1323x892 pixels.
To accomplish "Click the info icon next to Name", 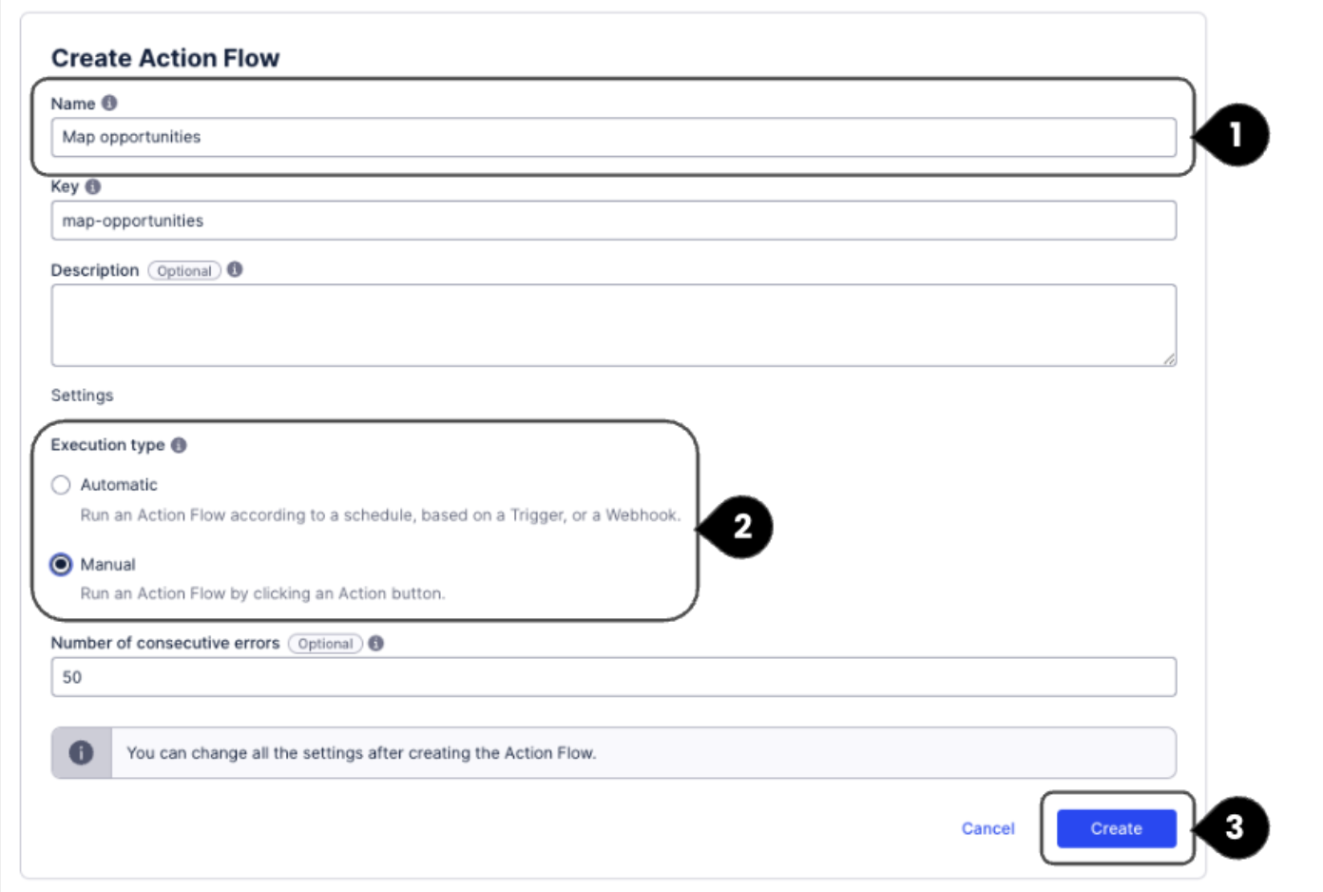I will pyautogui.click(x=109, y=103).
